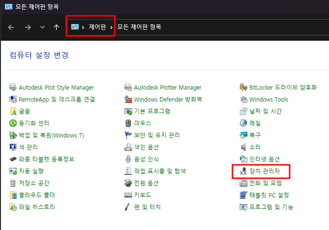Click the 날짜 및 시간 clock icon
The height and width of the screenshot is (230, 329).
(243, 111)
